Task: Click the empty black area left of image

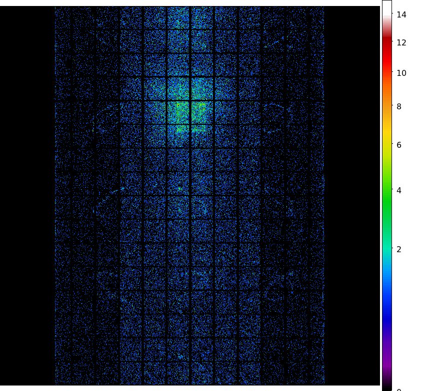Action: 27,200
